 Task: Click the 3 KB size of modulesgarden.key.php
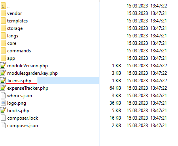click(117, 73)
